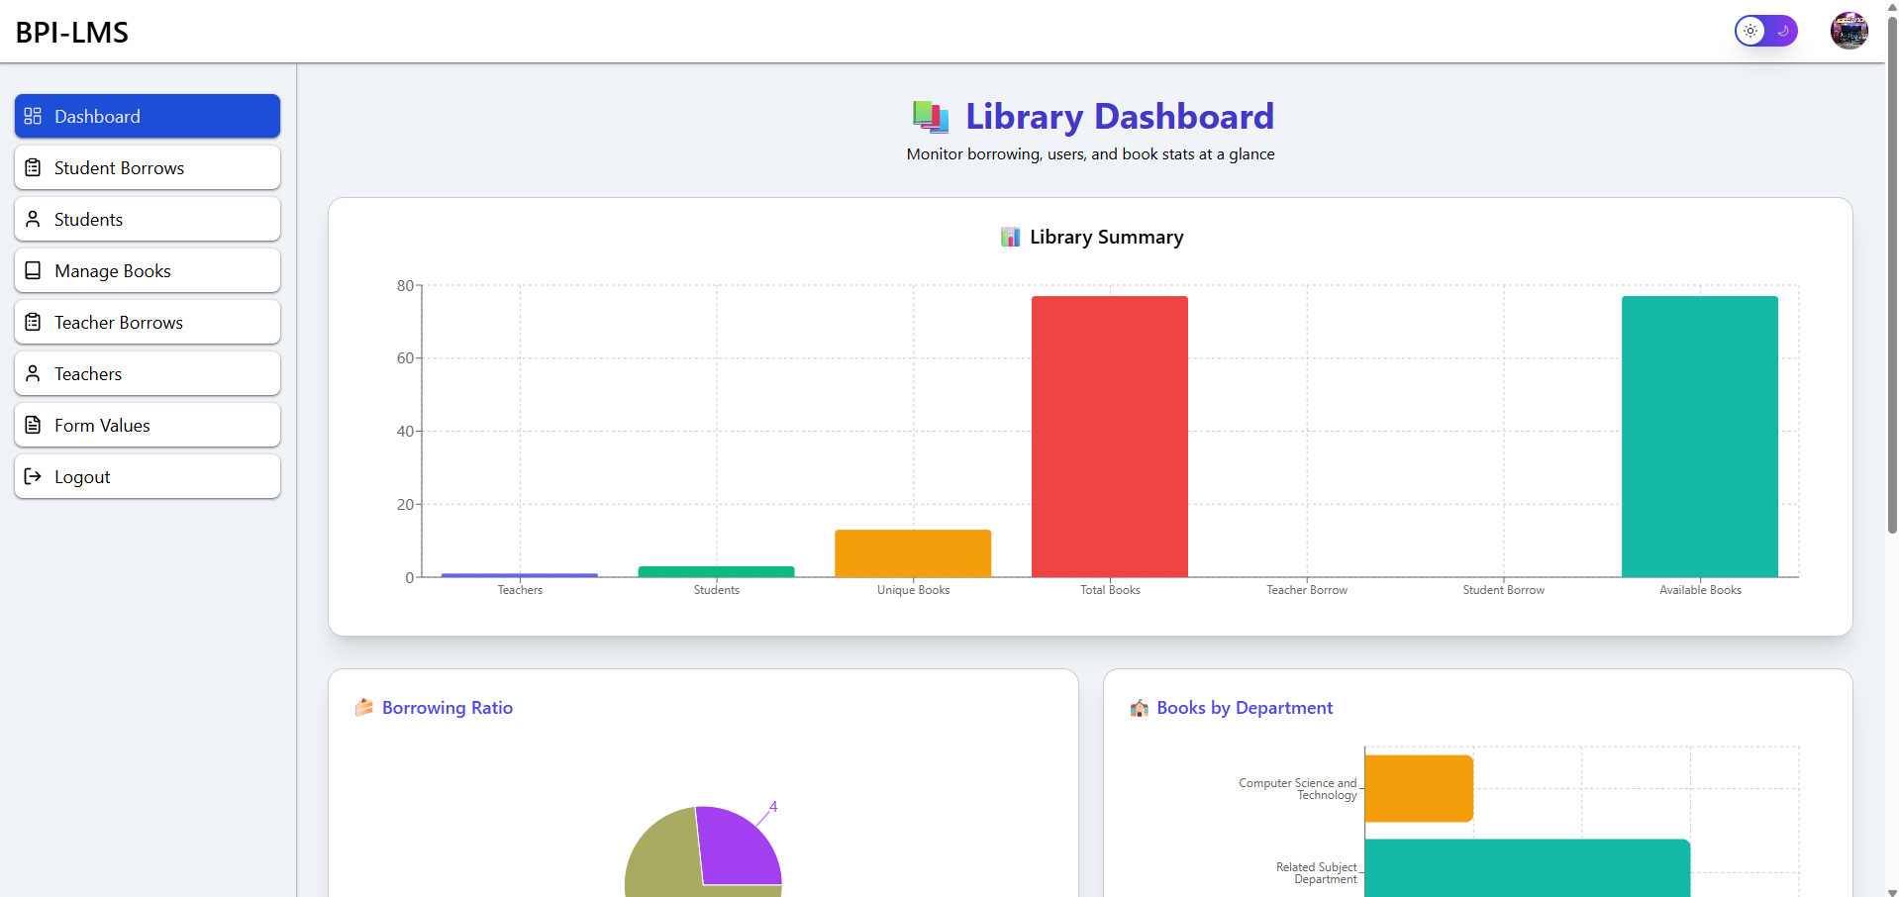Click the 'Books by Department' card title
The image size is (1899, 897).
coord(1245,707)
